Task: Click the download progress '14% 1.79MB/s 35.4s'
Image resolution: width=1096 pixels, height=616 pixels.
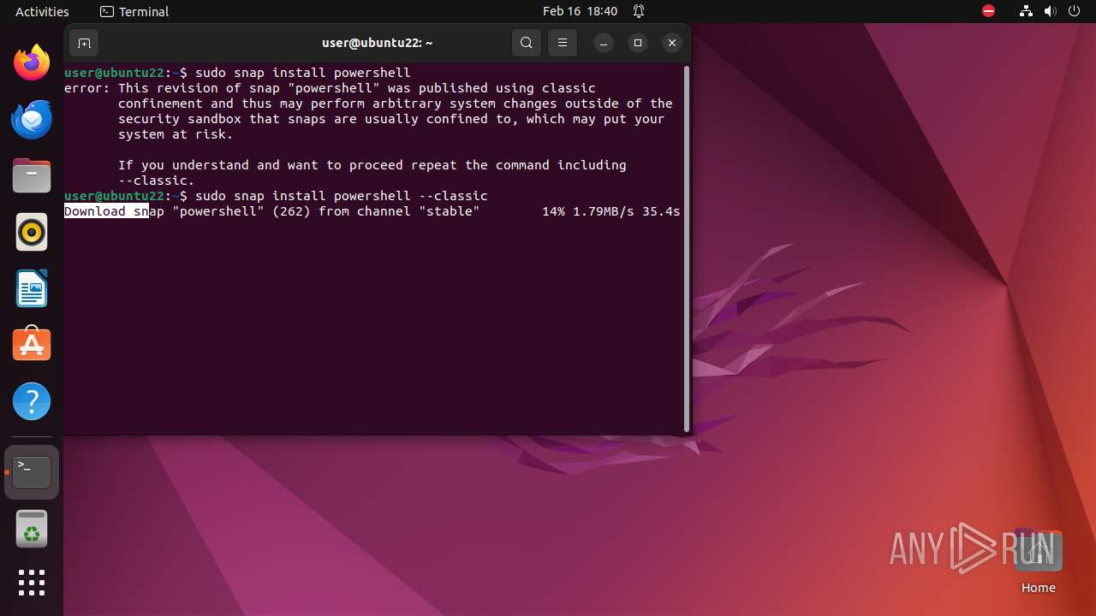Action: (x=611, y=211)
